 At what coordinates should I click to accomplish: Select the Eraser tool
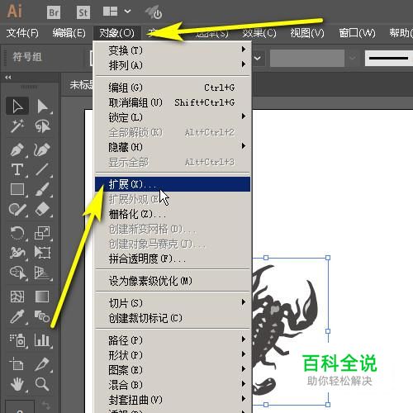click(42, 209)
